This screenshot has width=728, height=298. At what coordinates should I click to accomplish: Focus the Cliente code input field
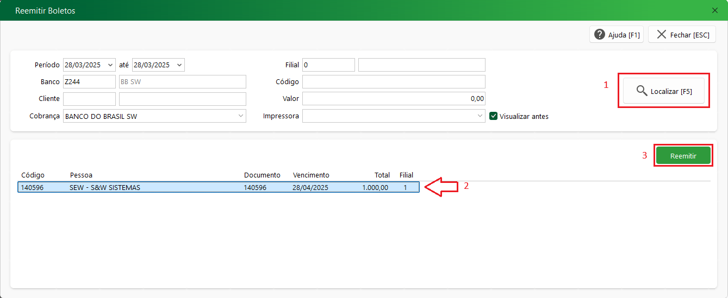[x=89, y=99]
